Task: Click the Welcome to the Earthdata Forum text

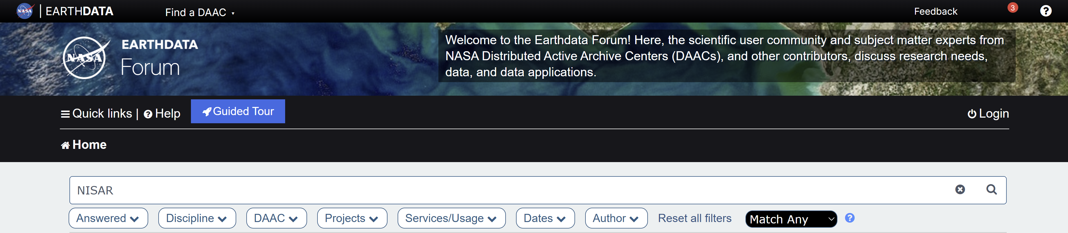Action: [725, 56]
